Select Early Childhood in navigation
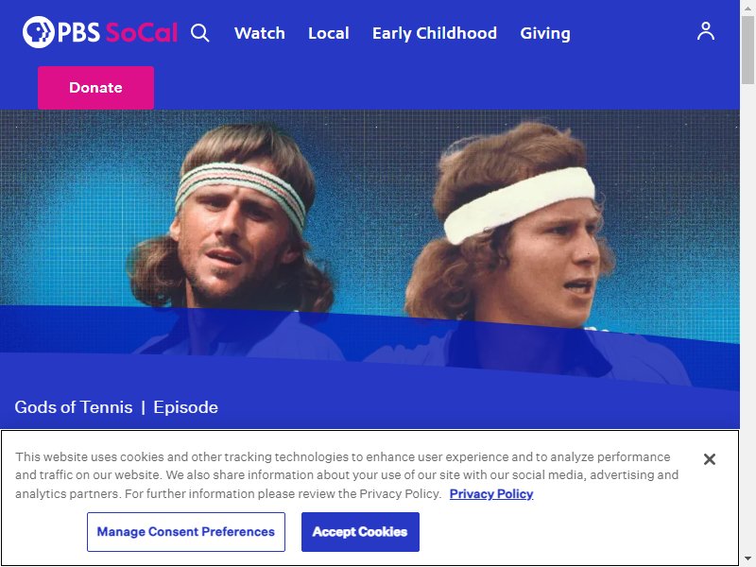Viewport: 756px width, 567px height. [435, 33]
